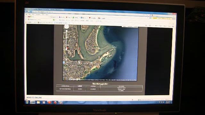
Task: Click the Longitude column header
Action: click(93, 86)
